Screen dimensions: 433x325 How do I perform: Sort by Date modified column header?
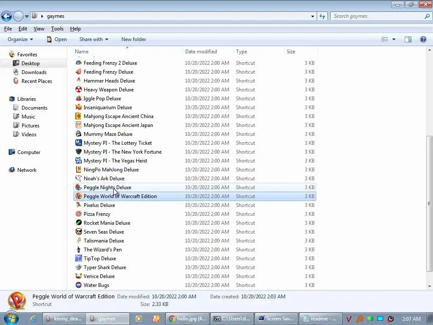208,51
